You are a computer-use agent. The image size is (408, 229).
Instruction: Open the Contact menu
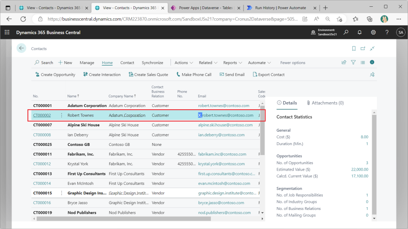tap(127, 62)
